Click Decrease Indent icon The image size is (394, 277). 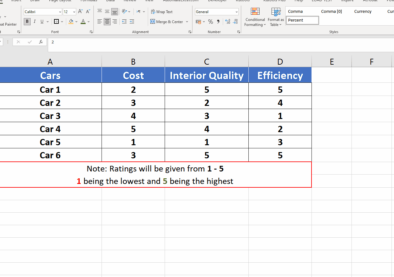click(x=124, y=22)
